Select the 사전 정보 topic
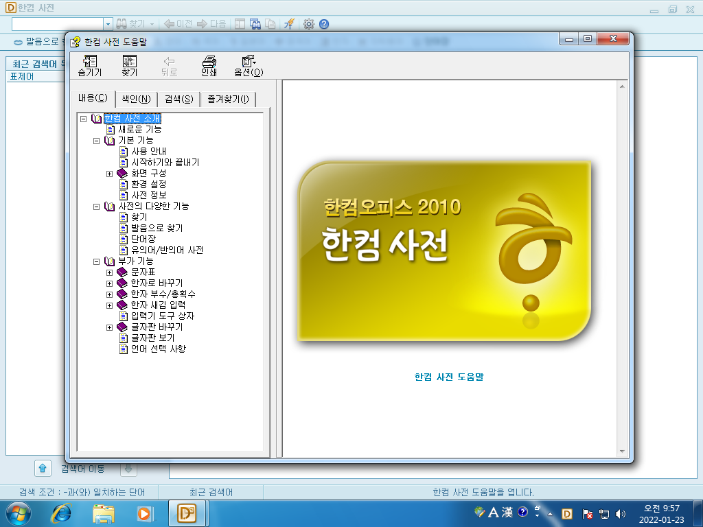The width and height of the screenshot is (703, 527). 148,196
